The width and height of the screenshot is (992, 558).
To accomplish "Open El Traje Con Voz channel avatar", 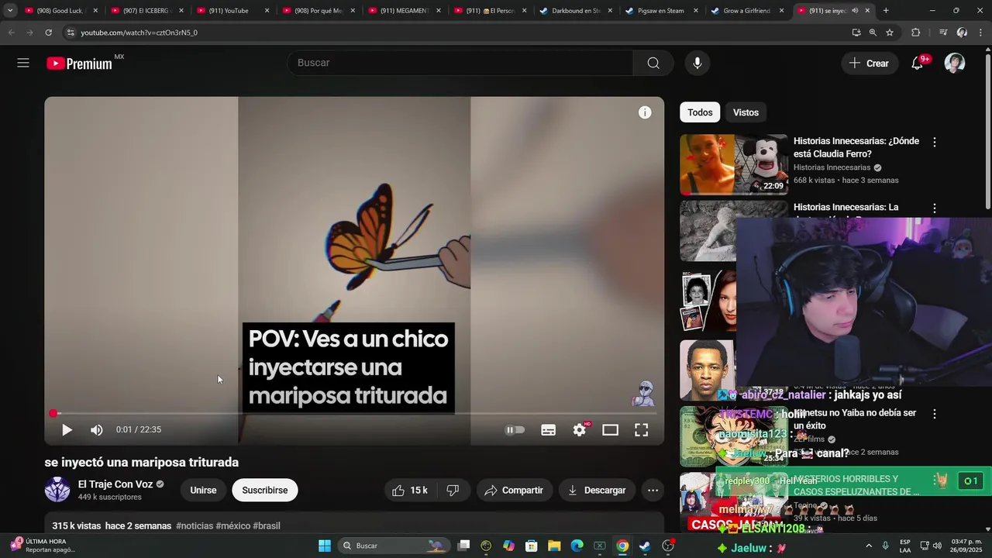I will click(57, 490).
